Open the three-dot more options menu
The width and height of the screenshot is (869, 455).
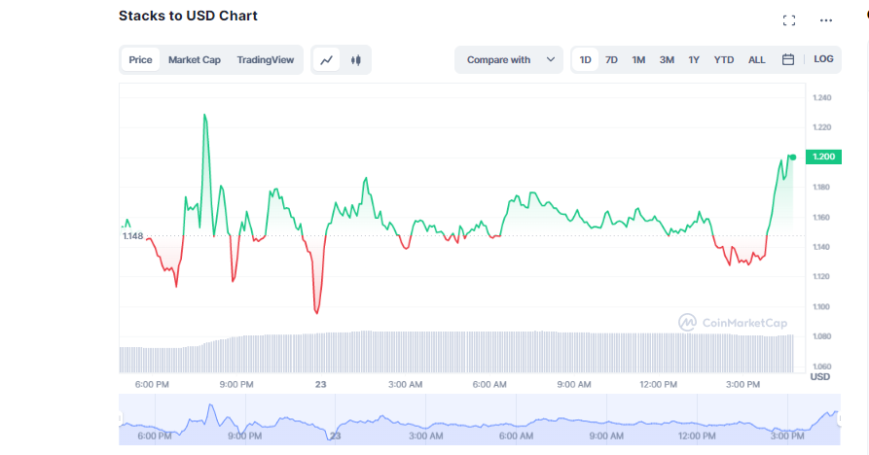pos(826,20)
